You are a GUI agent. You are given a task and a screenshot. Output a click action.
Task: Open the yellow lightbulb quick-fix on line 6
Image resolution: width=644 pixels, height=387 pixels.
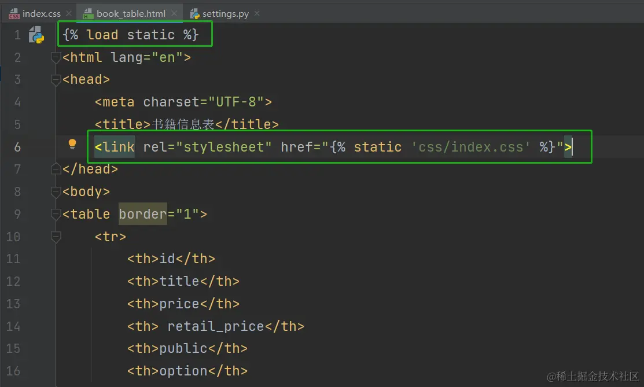pos(72,144)
